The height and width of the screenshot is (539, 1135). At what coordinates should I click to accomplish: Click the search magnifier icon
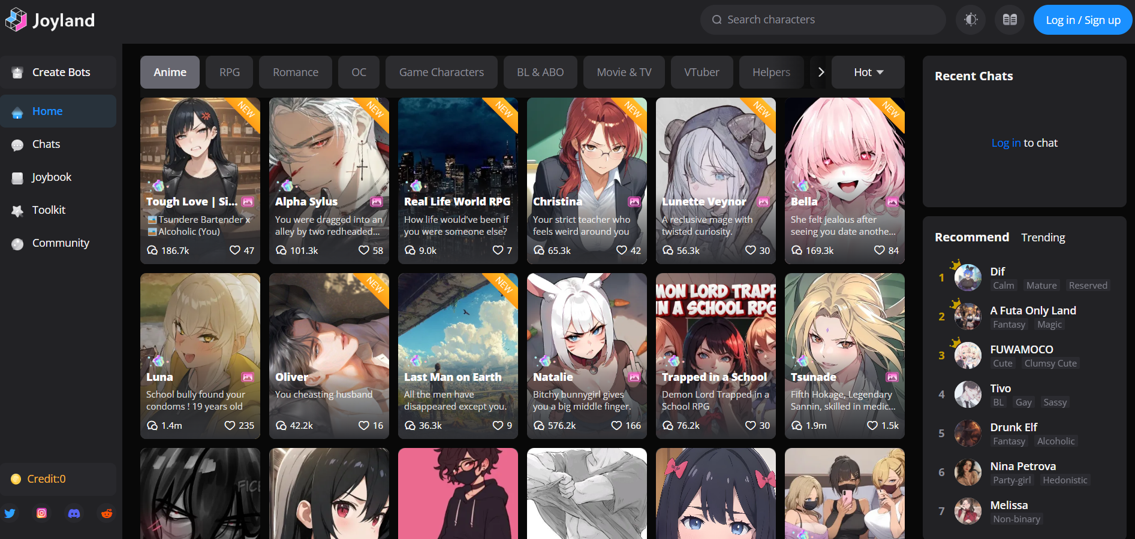click(716, 20)
